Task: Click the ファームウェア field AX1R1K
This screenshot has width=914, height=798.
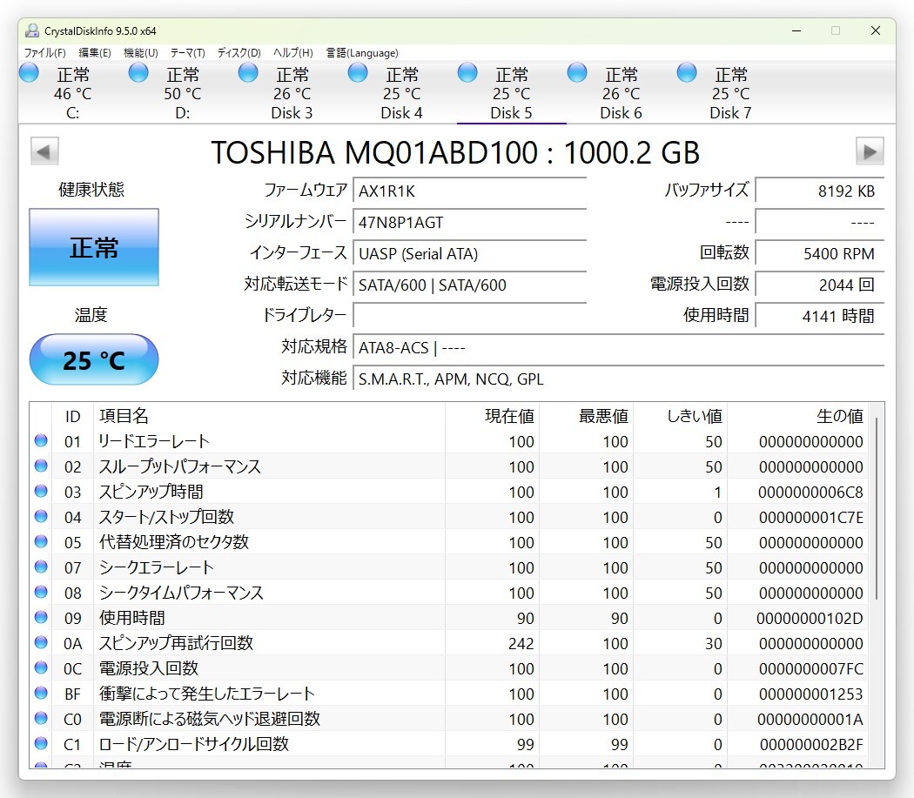Action: (469, 191)
